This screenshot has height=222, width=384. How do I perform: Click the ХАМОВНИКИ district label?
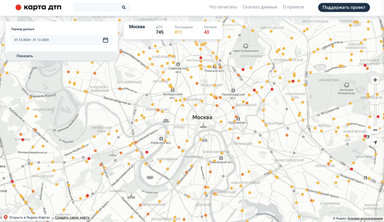point(167,159)
